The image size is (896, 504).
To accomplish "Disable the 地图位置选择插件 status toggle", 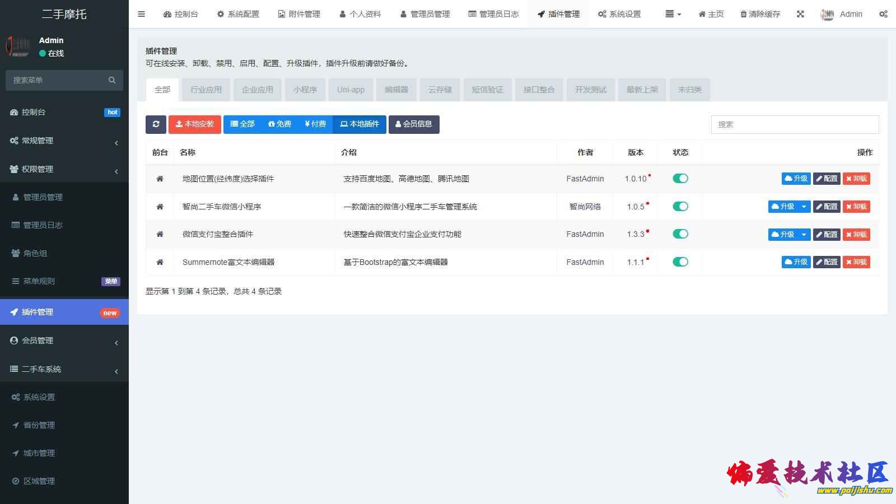I will click(680, 179).
